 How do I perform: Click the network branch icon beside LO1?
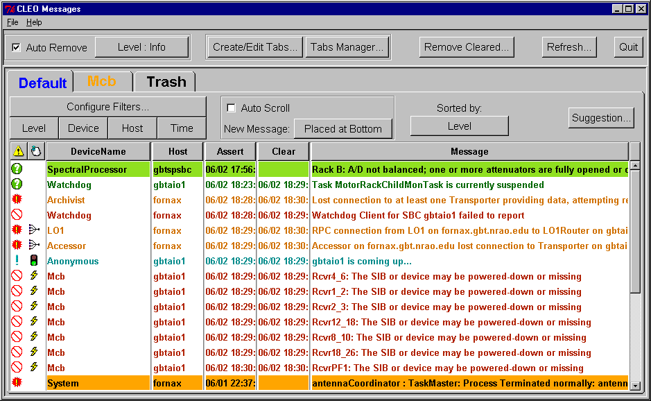(35, 230)
